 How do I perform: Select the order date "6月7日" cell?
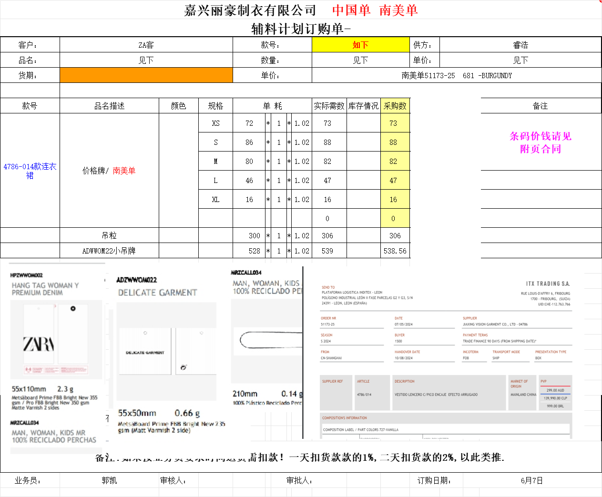531,480
